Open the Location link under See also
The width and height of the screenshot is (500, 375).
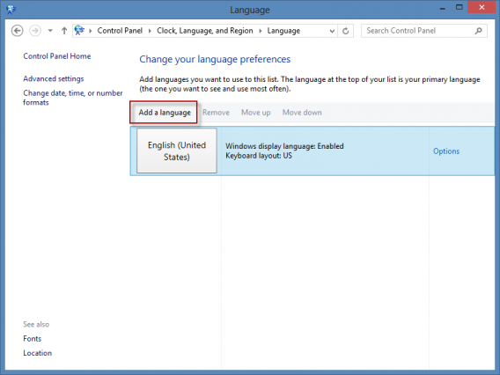tap(37, 353)
